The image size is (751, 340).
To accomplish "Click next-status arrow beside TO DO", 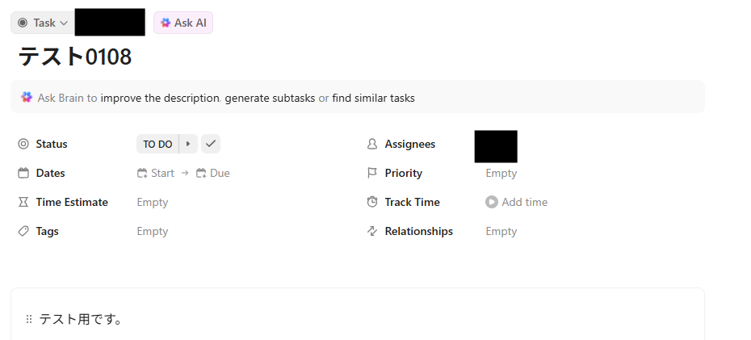I will click(x=188, y=144).
